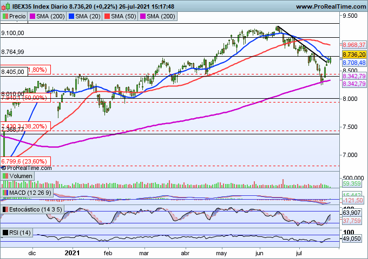
Task: Click the mar month label on time axis
Action: 144,253
